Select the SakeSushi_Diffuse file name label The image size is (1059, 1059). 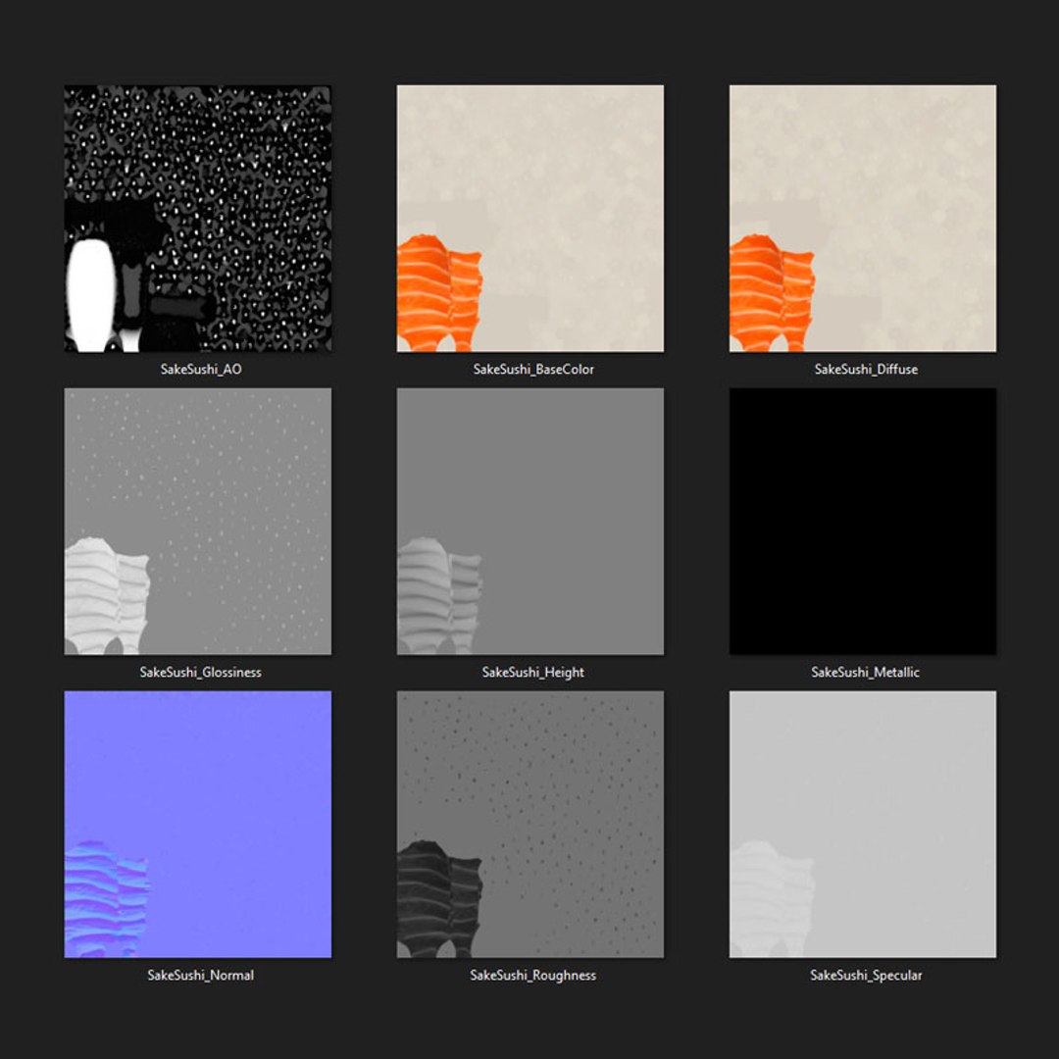[866, 370]
